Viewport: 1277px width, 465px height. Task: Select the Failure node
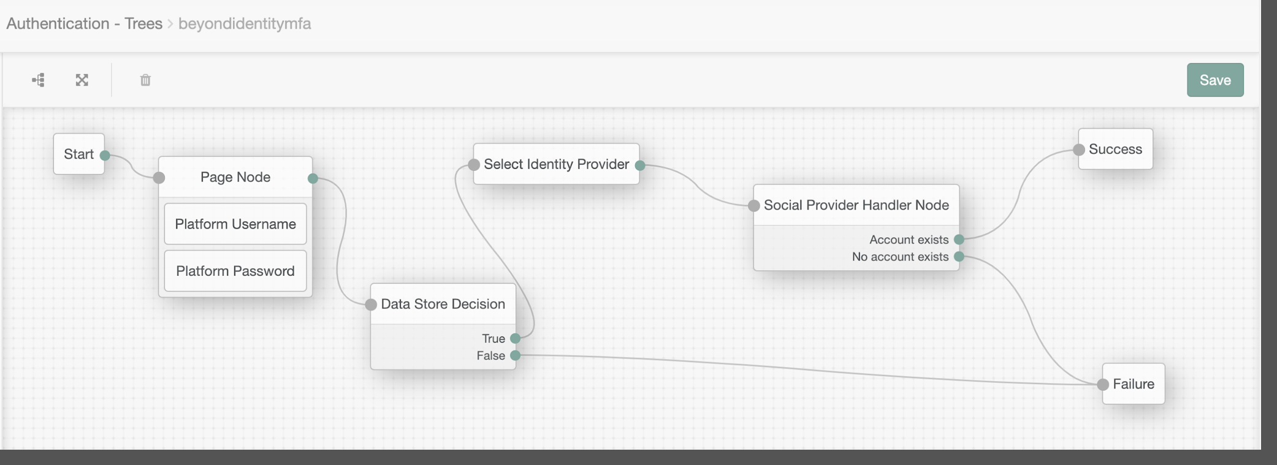coord(1133,384)
